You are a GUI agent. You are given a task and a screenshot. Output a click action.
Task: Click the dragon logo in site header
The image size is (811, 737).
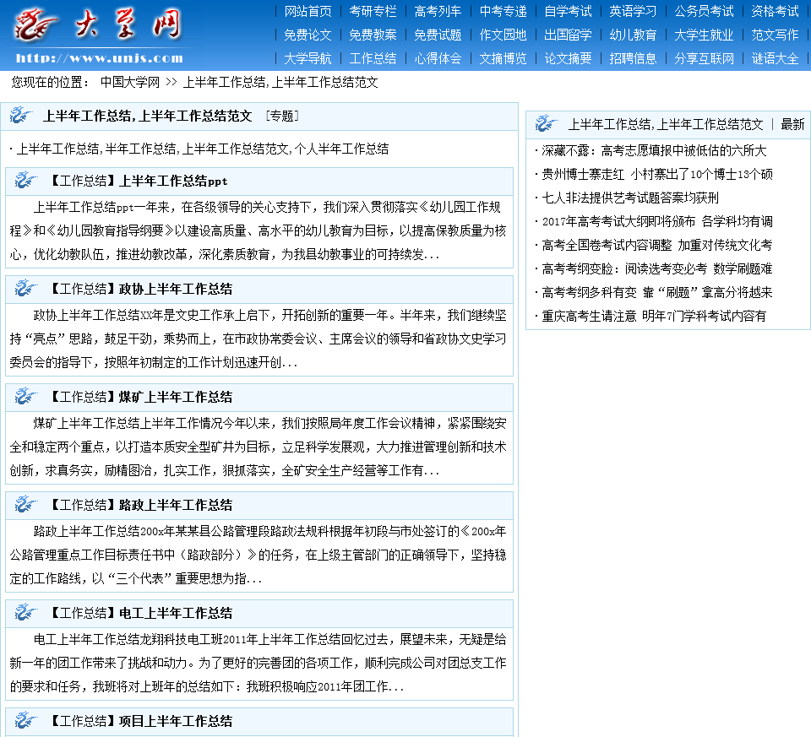tap(36, 24)
